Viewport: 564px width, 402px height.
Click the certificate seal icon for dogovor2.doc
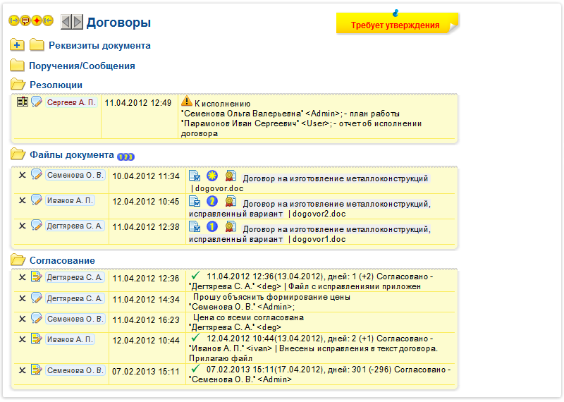click(231, 201)
